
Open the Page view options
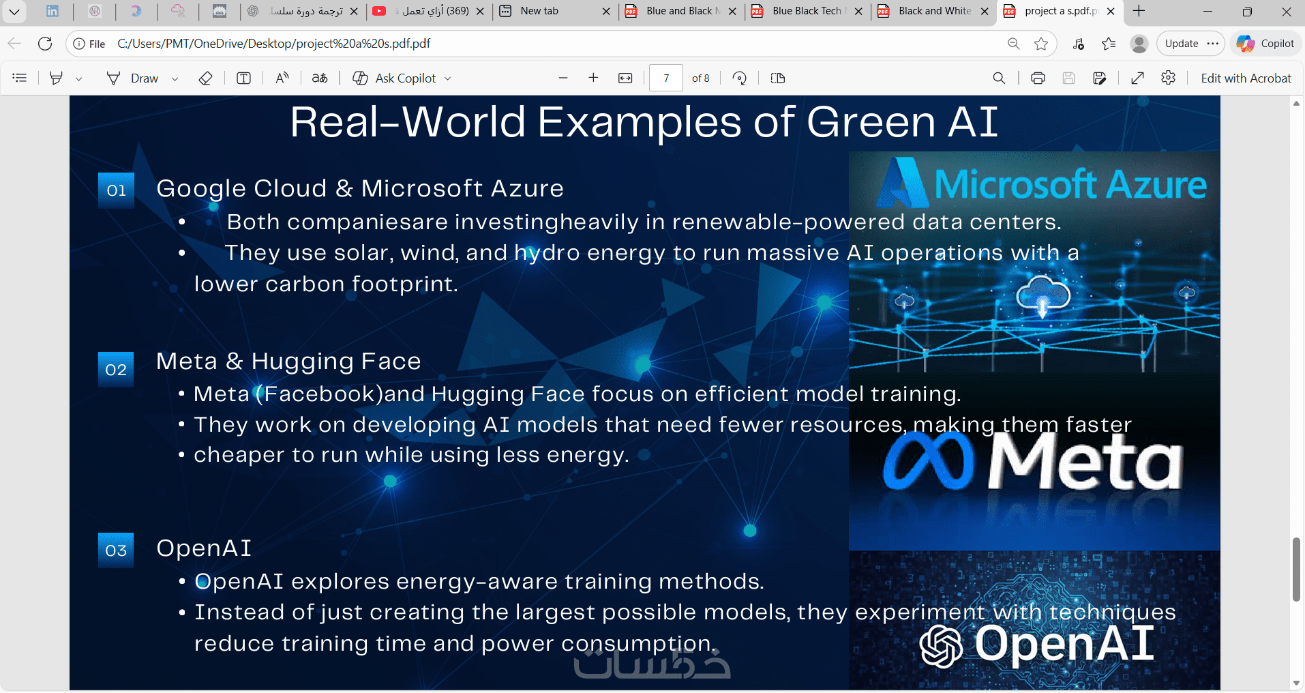click(778, 78)
